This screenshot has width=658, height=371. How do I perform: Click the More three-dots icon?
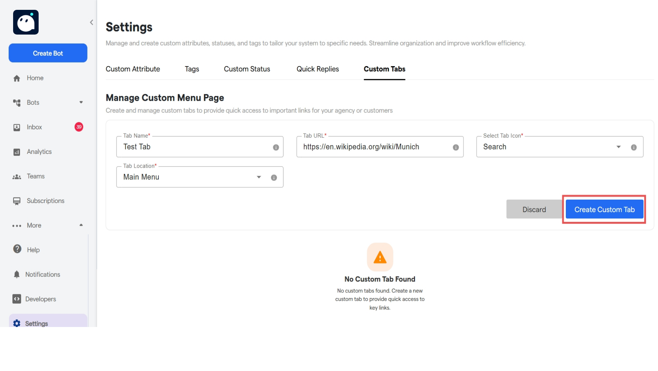(x=17, y=226)
